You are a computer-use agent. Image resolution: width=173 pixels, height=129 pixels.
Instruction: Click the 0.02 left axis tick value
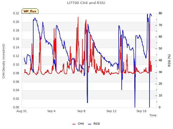[16, 99]
